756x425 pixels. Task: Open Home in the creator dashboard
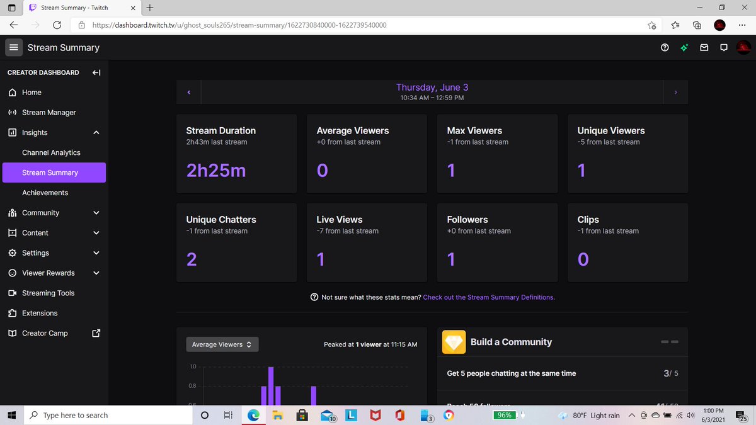click(31, 93)
